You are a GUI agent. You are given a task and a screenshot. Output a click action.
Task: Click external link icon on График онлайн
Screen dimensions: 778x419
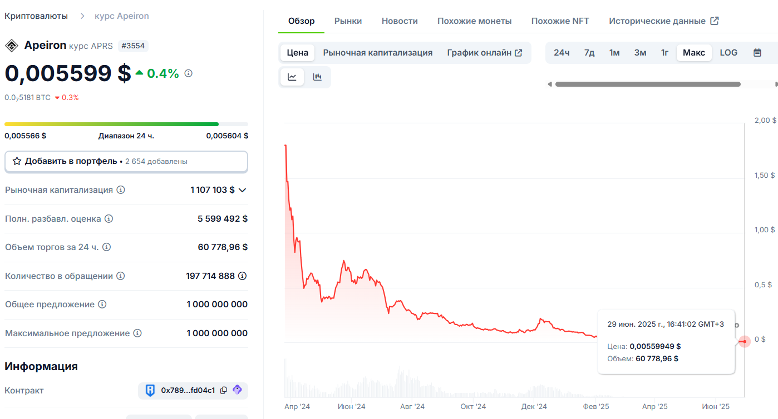[519, 53]
